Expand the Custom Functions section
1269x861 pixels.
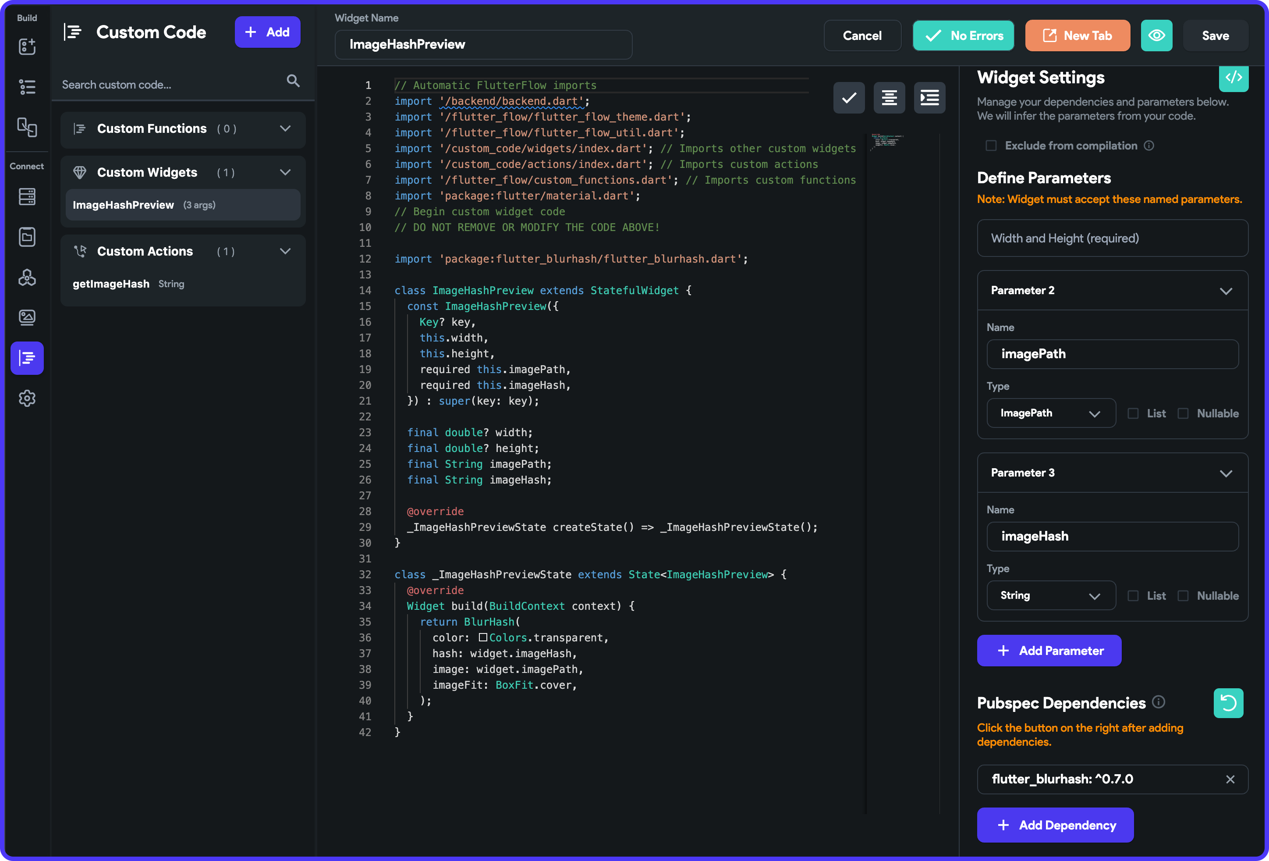click(285, 129)
